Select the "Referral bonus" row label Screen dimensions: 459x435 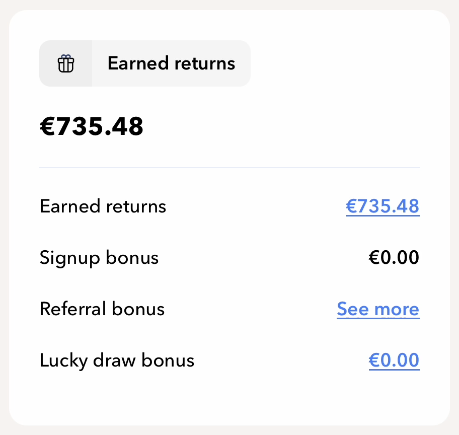click(102, 309)
